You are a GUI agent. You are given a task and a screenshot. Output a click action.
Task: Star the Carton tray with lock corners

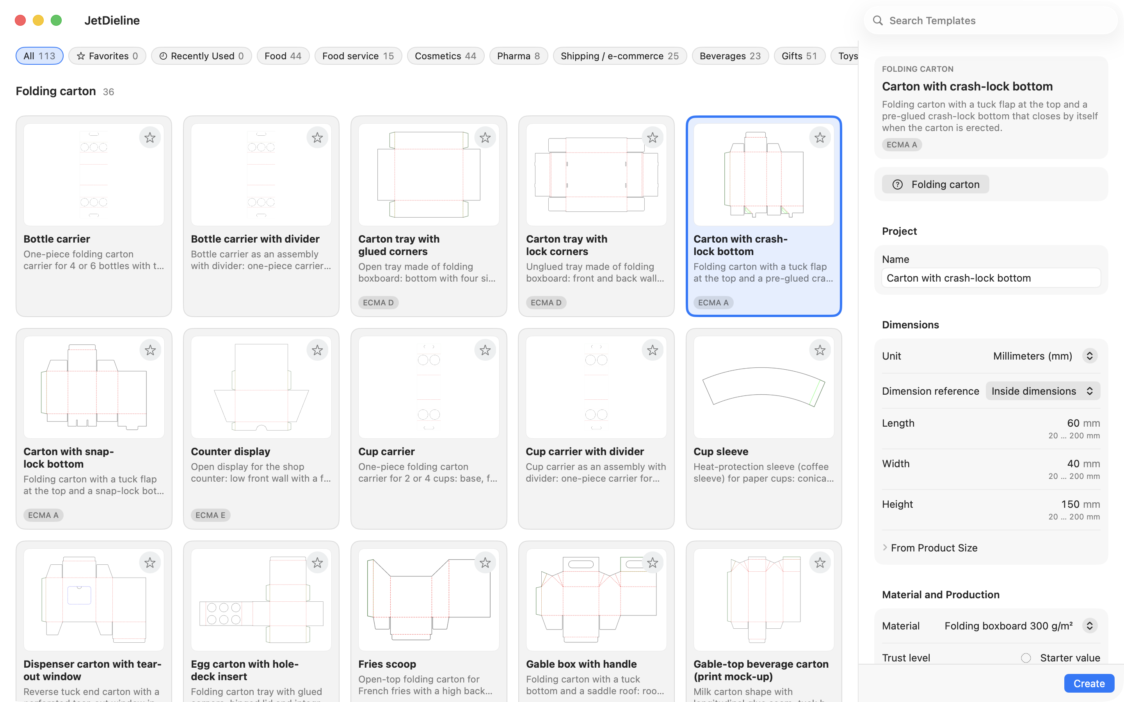[x=653, y=137]
